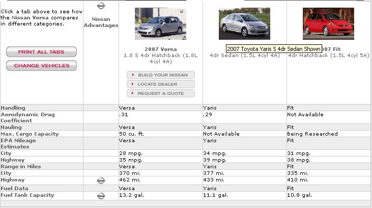The height and width of the screenshot is (208, 372).
Task: Click the silver Toyota Yaris sedan photo
Action: coord(244,23)
